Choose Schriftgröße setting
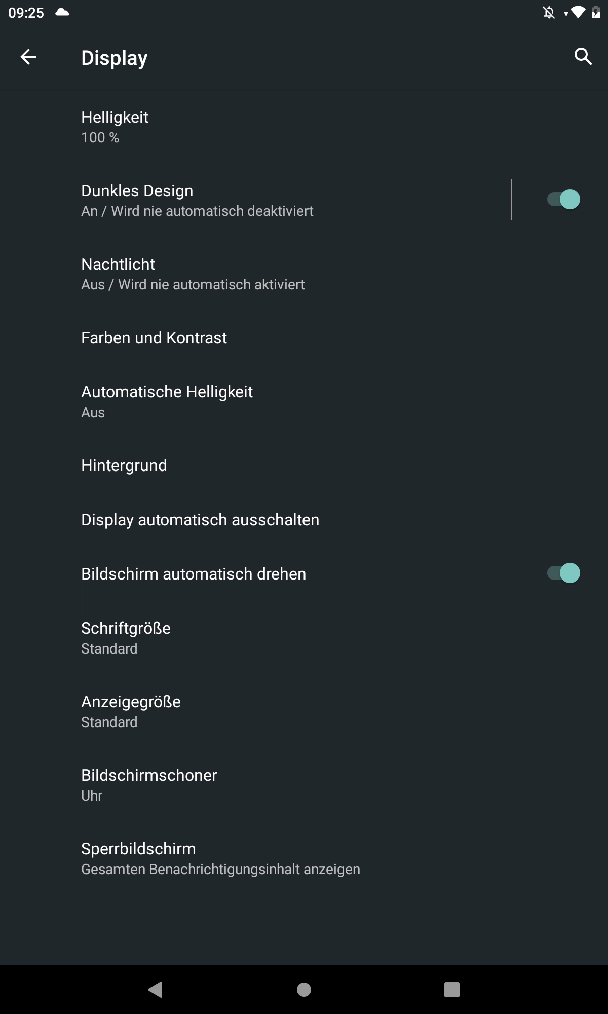Viewport: 608px width, 1014px height. [304, 638]
